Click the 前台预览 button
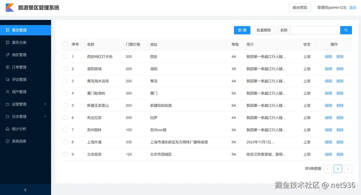Image resolution: width=361 pixels, height=195 pixels. click(x=300, y=8)
